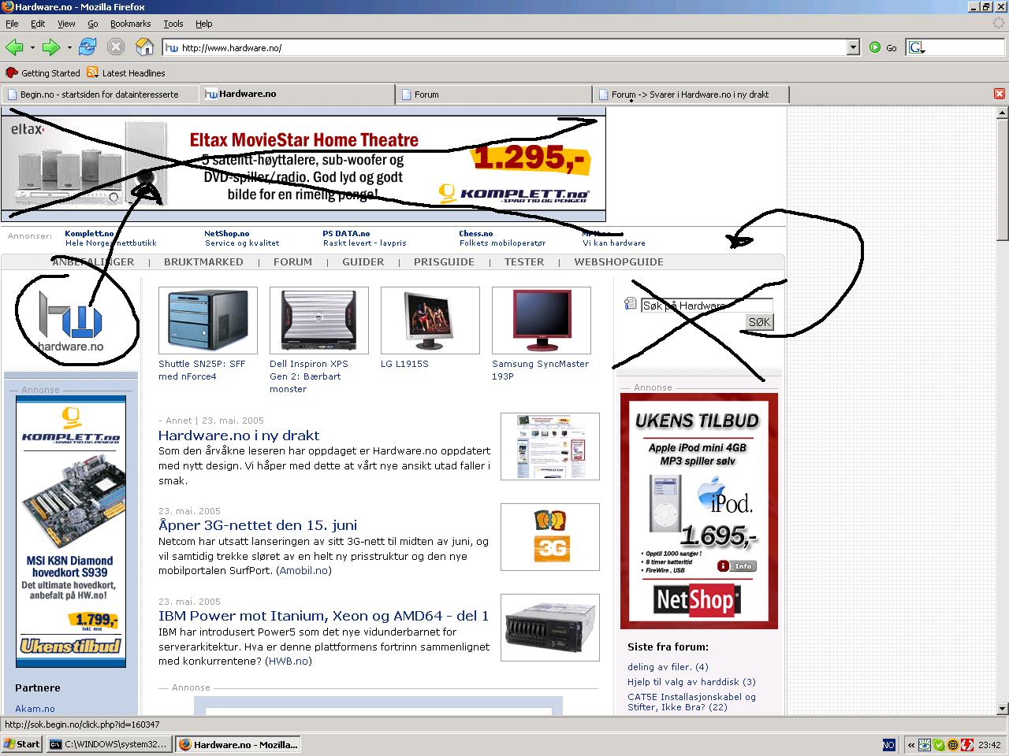Click the Shuttle SN25P thumbnail image
Screen dimensions: 1009x756
coord(208,321)
